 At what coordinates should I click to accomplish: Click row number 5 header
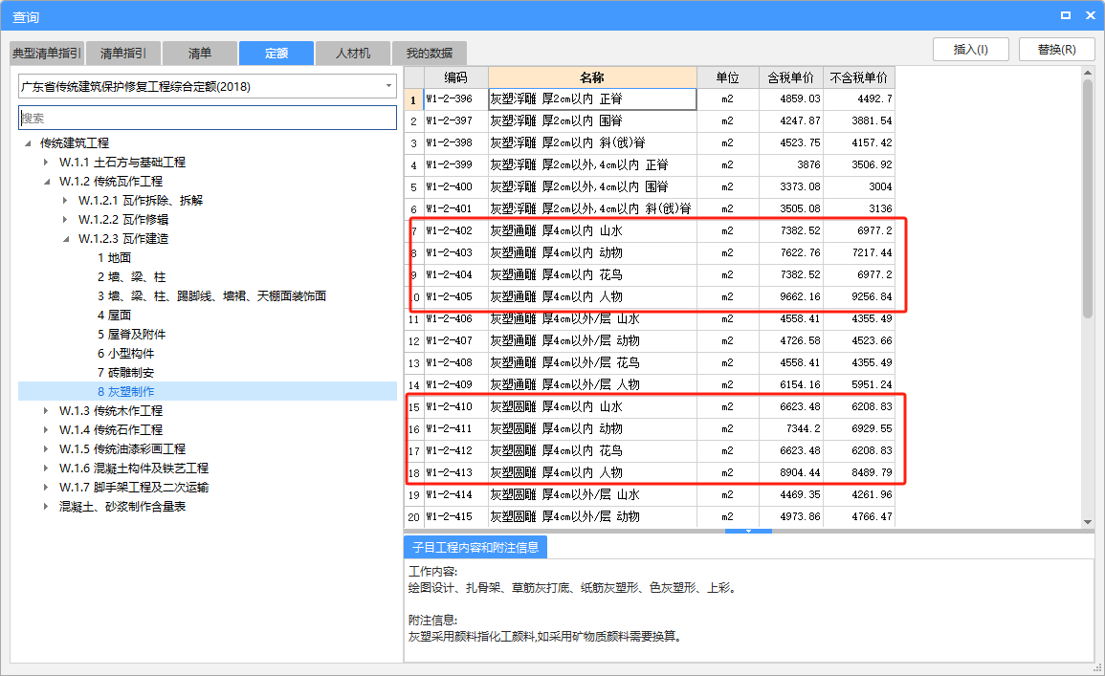pyautogui.click(x=413, y=187)
